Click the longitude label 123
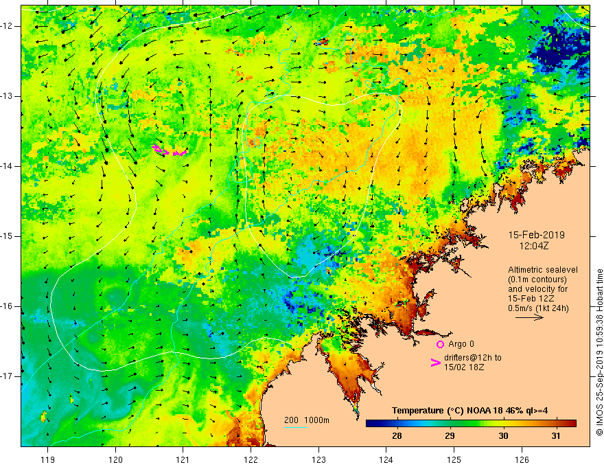 [318, 459]
